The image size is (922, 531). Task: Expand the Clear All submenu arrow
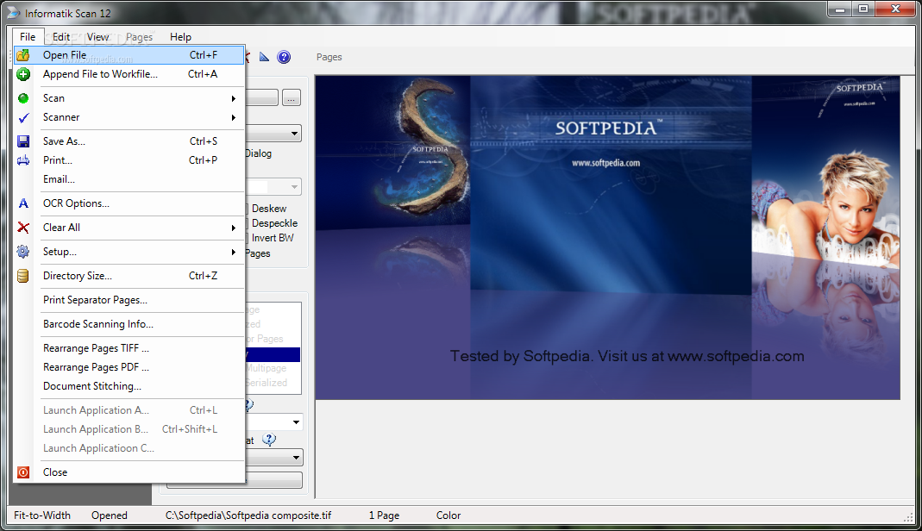click(234, 228)
